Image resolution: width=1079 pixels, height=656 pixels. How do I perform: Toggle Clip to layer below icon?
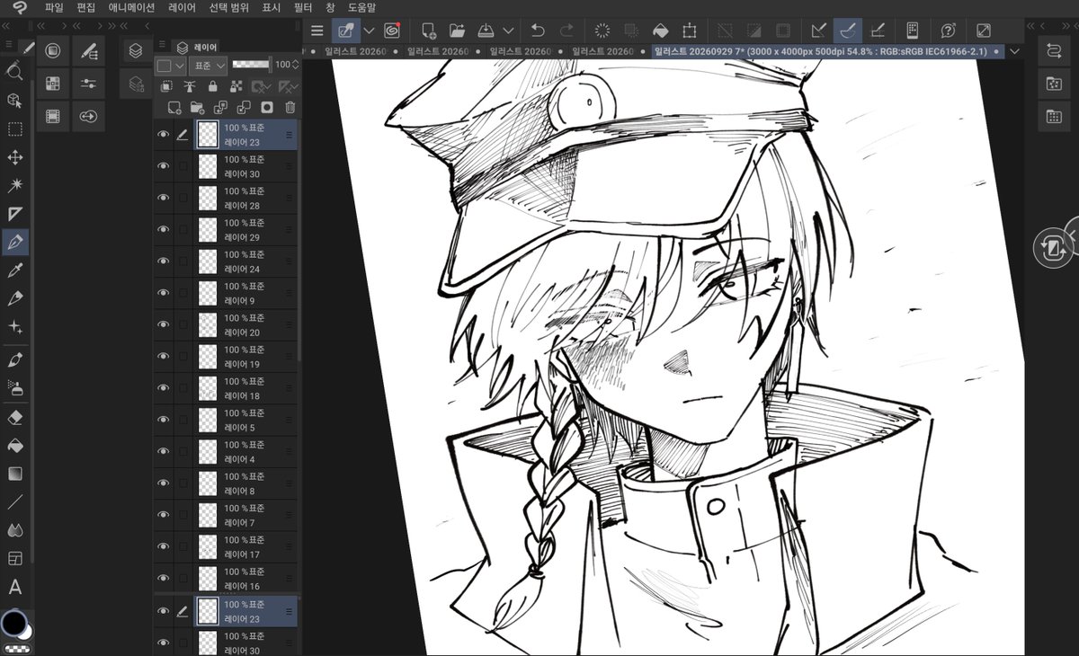166,86
